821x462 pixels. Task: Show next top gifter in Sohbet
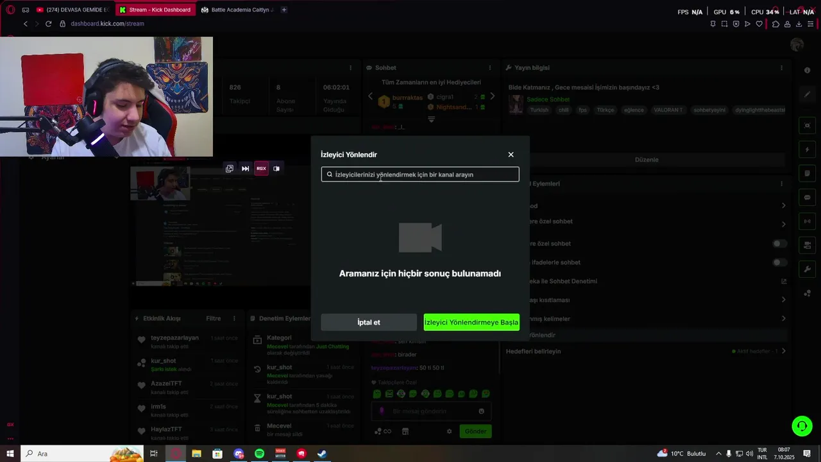click(x=492, y=96)
